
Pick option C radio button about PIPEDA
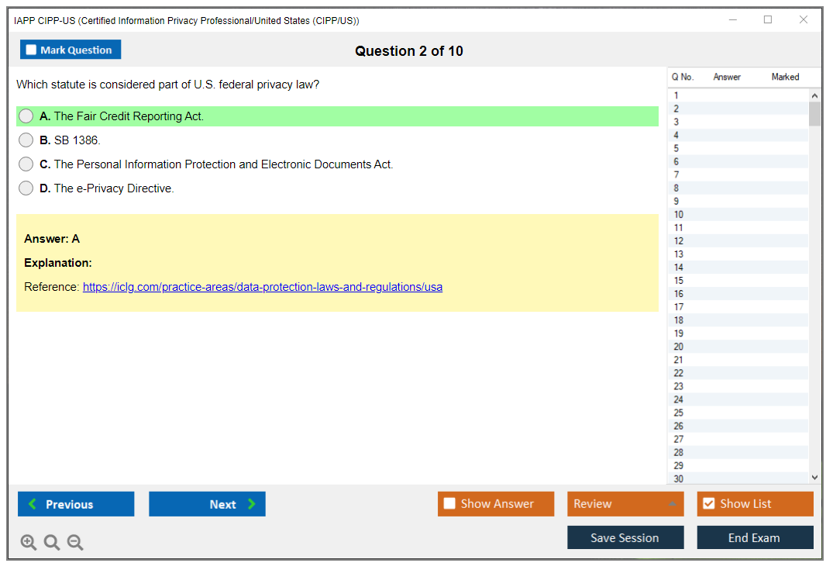(x=26, y=164)
